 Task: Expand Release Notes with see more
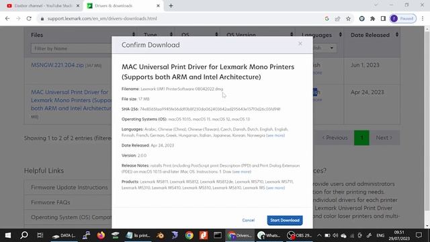pos(242,172)
